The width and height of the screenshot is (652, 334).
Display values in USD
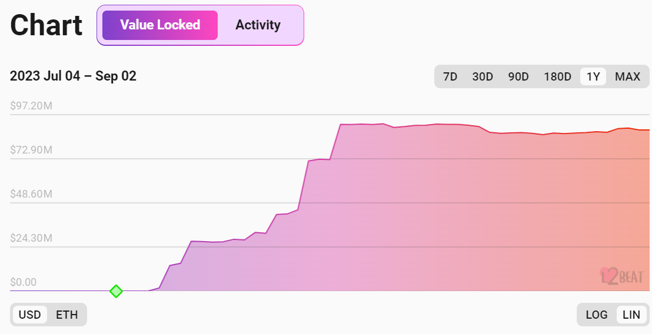coord(30,315)
